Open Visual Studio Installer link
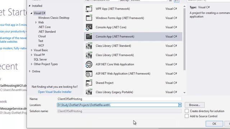This screenshot has width=230, height=129. click(55, 92)
